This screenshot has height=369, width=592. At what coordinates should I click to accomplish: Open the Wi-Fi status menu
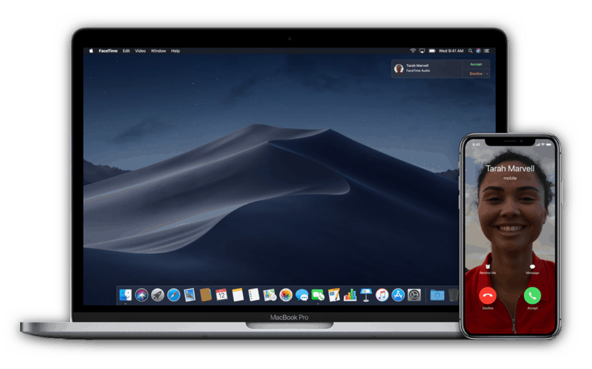pos(413,51)
